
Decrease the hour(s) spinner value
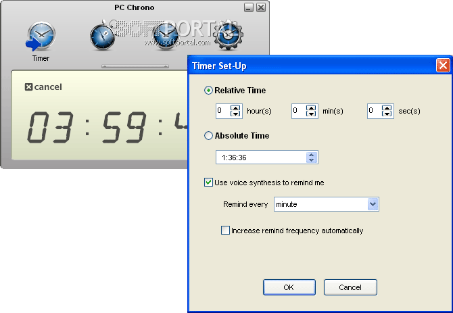235,114
